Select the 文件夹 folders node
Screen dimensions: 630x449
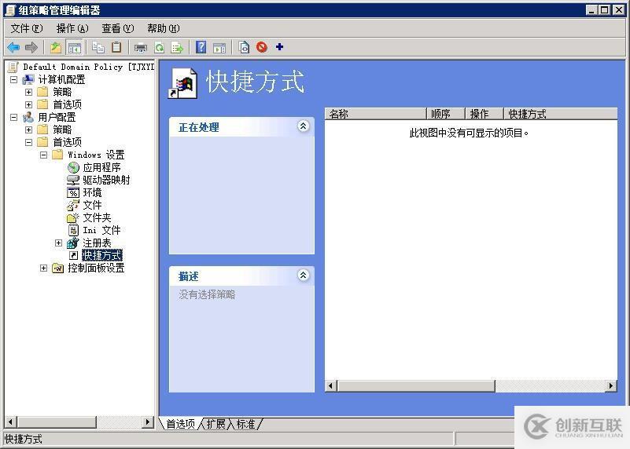click(97, 217)
